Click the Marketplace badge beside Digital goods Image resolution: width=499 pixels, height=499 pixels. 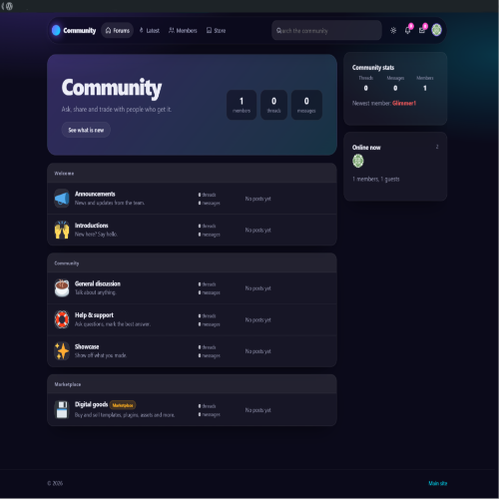click(x=123, y=405)
